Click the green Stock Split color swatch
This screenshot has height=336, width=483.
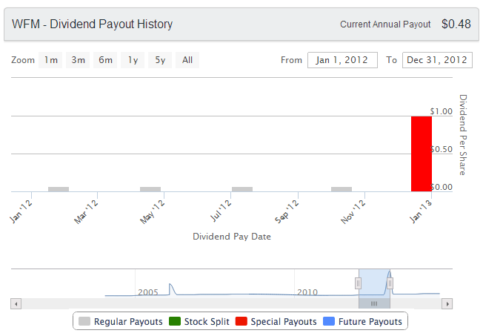pyautogui.click(x=175, y=321)
